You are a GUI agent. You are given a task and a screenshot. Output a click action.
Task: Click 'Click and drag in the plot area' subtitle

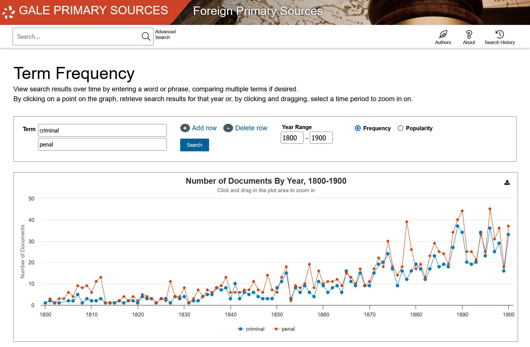coord(266,190)
